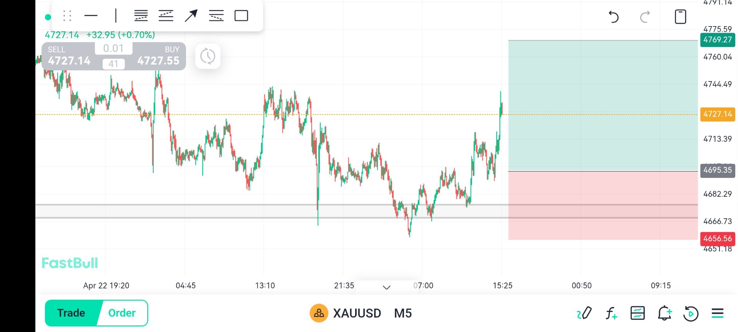
Task: Select the vertical line drawing tool
Action: point(116,16)
